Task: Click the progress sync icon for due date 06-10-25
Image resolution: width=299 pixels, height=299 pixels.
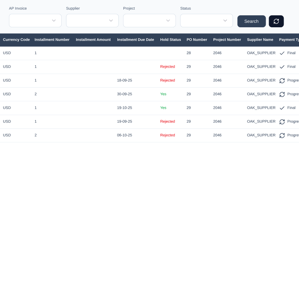Action: click(x=282, y=135)
